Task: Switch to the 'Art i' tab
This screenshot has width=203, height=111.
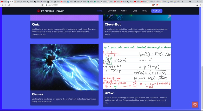Action: point(37,2)
